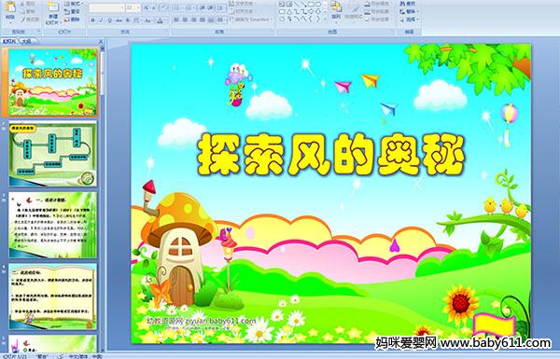Open the Replace dropdown in editing group
This screenshot has width=560, height=359.
[x=408, y=11]
